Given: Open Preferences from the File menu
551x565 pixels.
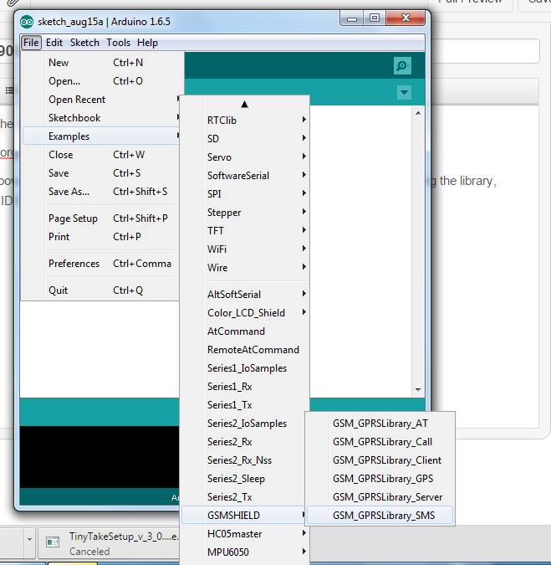Looking at the screenshot, I should [x=101, y=264].
